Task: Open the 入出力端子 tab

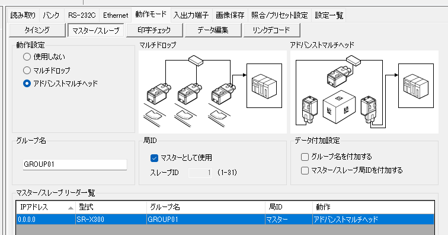Action: (x=191, y=15)
